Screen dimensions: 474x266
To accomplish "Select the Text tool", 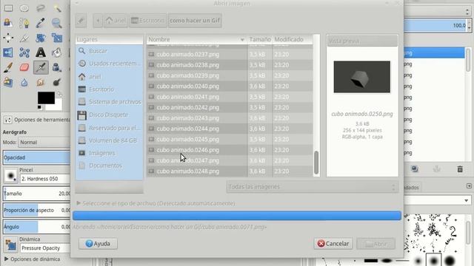I will coord(41,52).
